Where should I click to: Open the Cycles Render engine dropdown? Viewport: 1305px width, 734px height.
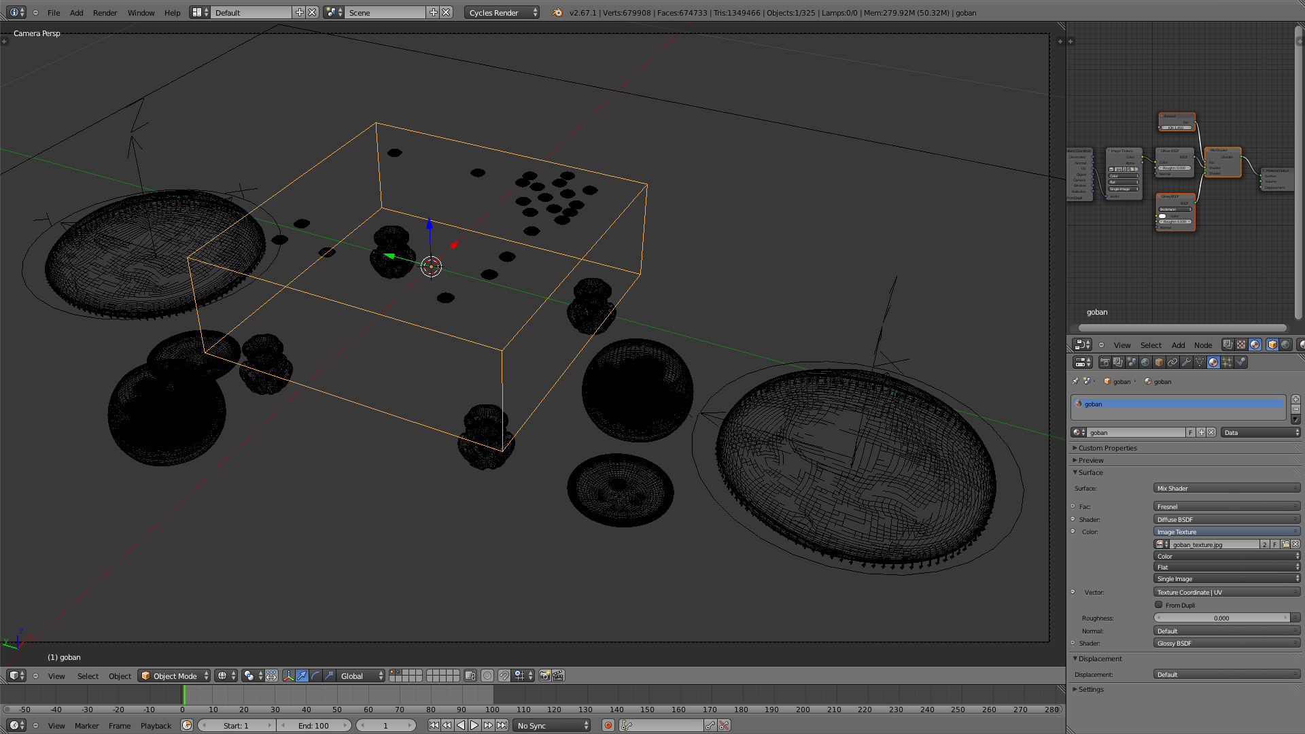coord(502,12)
